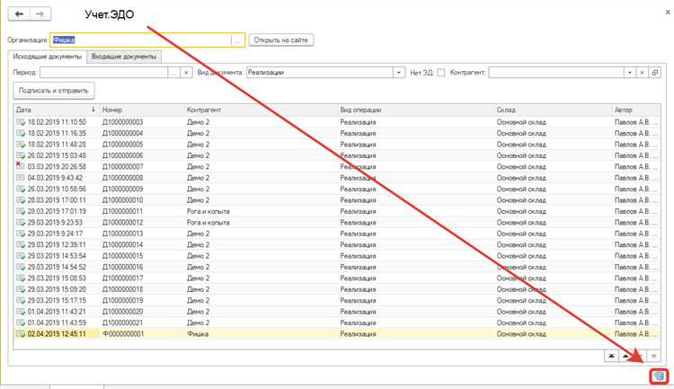Image resolution: width=674 pixels, height=389 pixels.
Task: Sort by the Контрагент column header
Action: coord(261,110)
